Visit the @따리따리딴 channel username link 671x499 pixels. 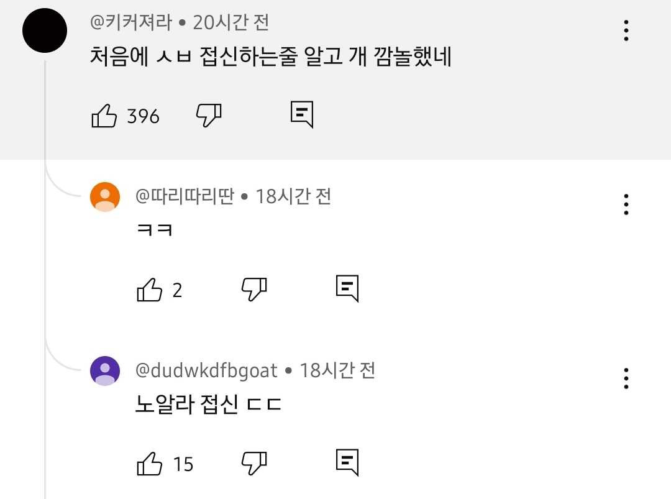point(185,197)
